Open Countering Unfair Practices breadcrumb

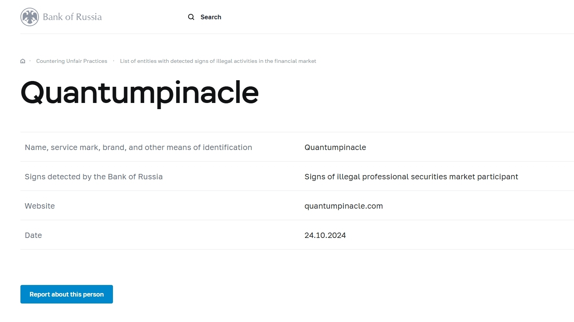[72, 61]
